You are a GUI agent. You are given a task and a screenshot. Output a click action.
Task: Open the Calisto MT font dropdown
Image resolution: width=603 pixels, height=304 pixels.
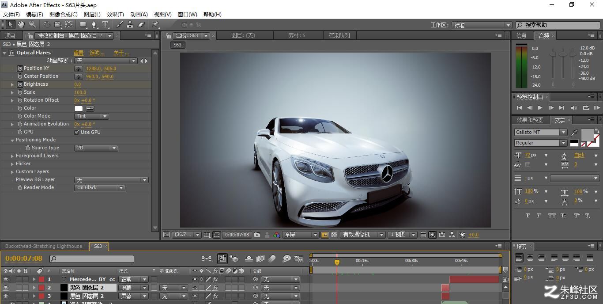click(541, 133)
